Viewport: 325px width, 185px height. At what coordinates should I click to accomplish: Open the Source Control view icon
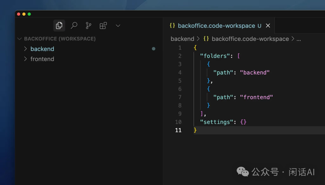(x=88, y=26)
